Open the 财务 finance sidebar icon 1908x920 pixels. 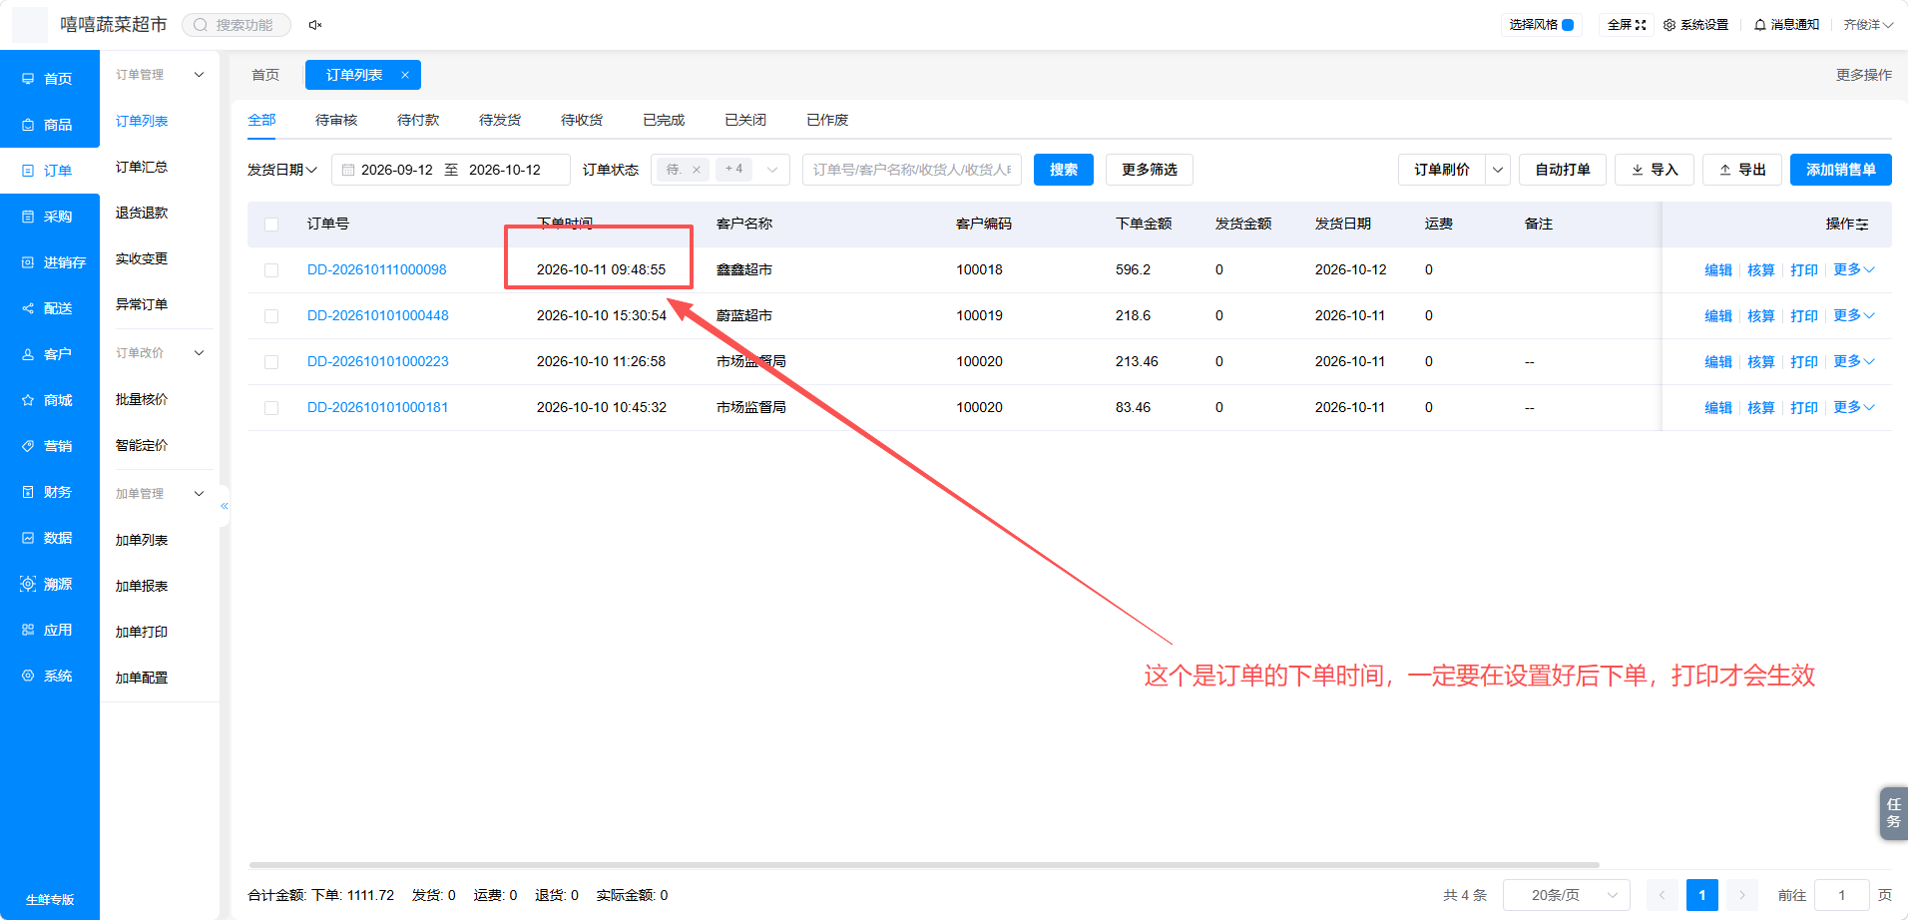point(28,492)
